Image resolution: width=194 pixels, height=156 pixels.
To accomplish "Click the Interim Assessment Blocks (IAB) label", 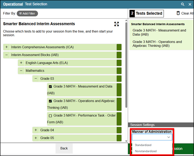I will [x=35, y=55].
